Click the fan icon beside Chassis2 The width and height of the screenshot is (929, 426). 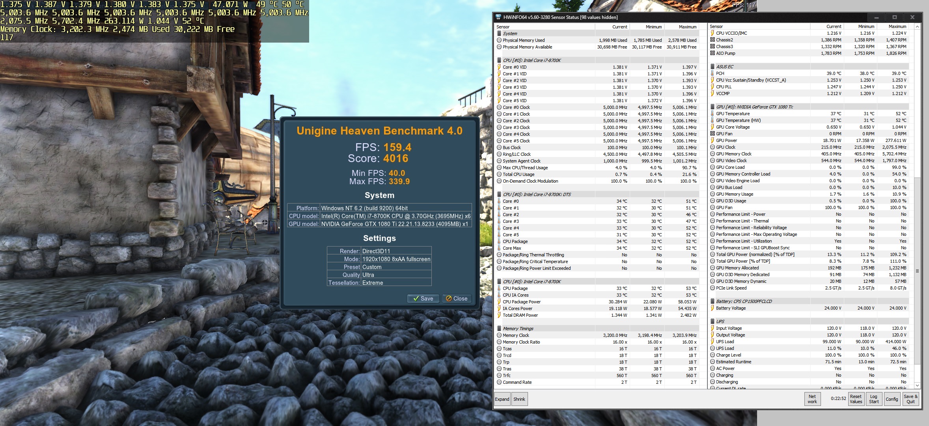point(713,40)
